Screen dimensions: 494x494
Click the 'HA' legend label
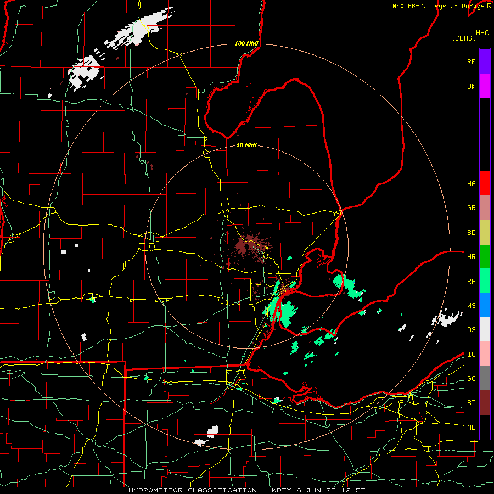(x=471, y=184)
